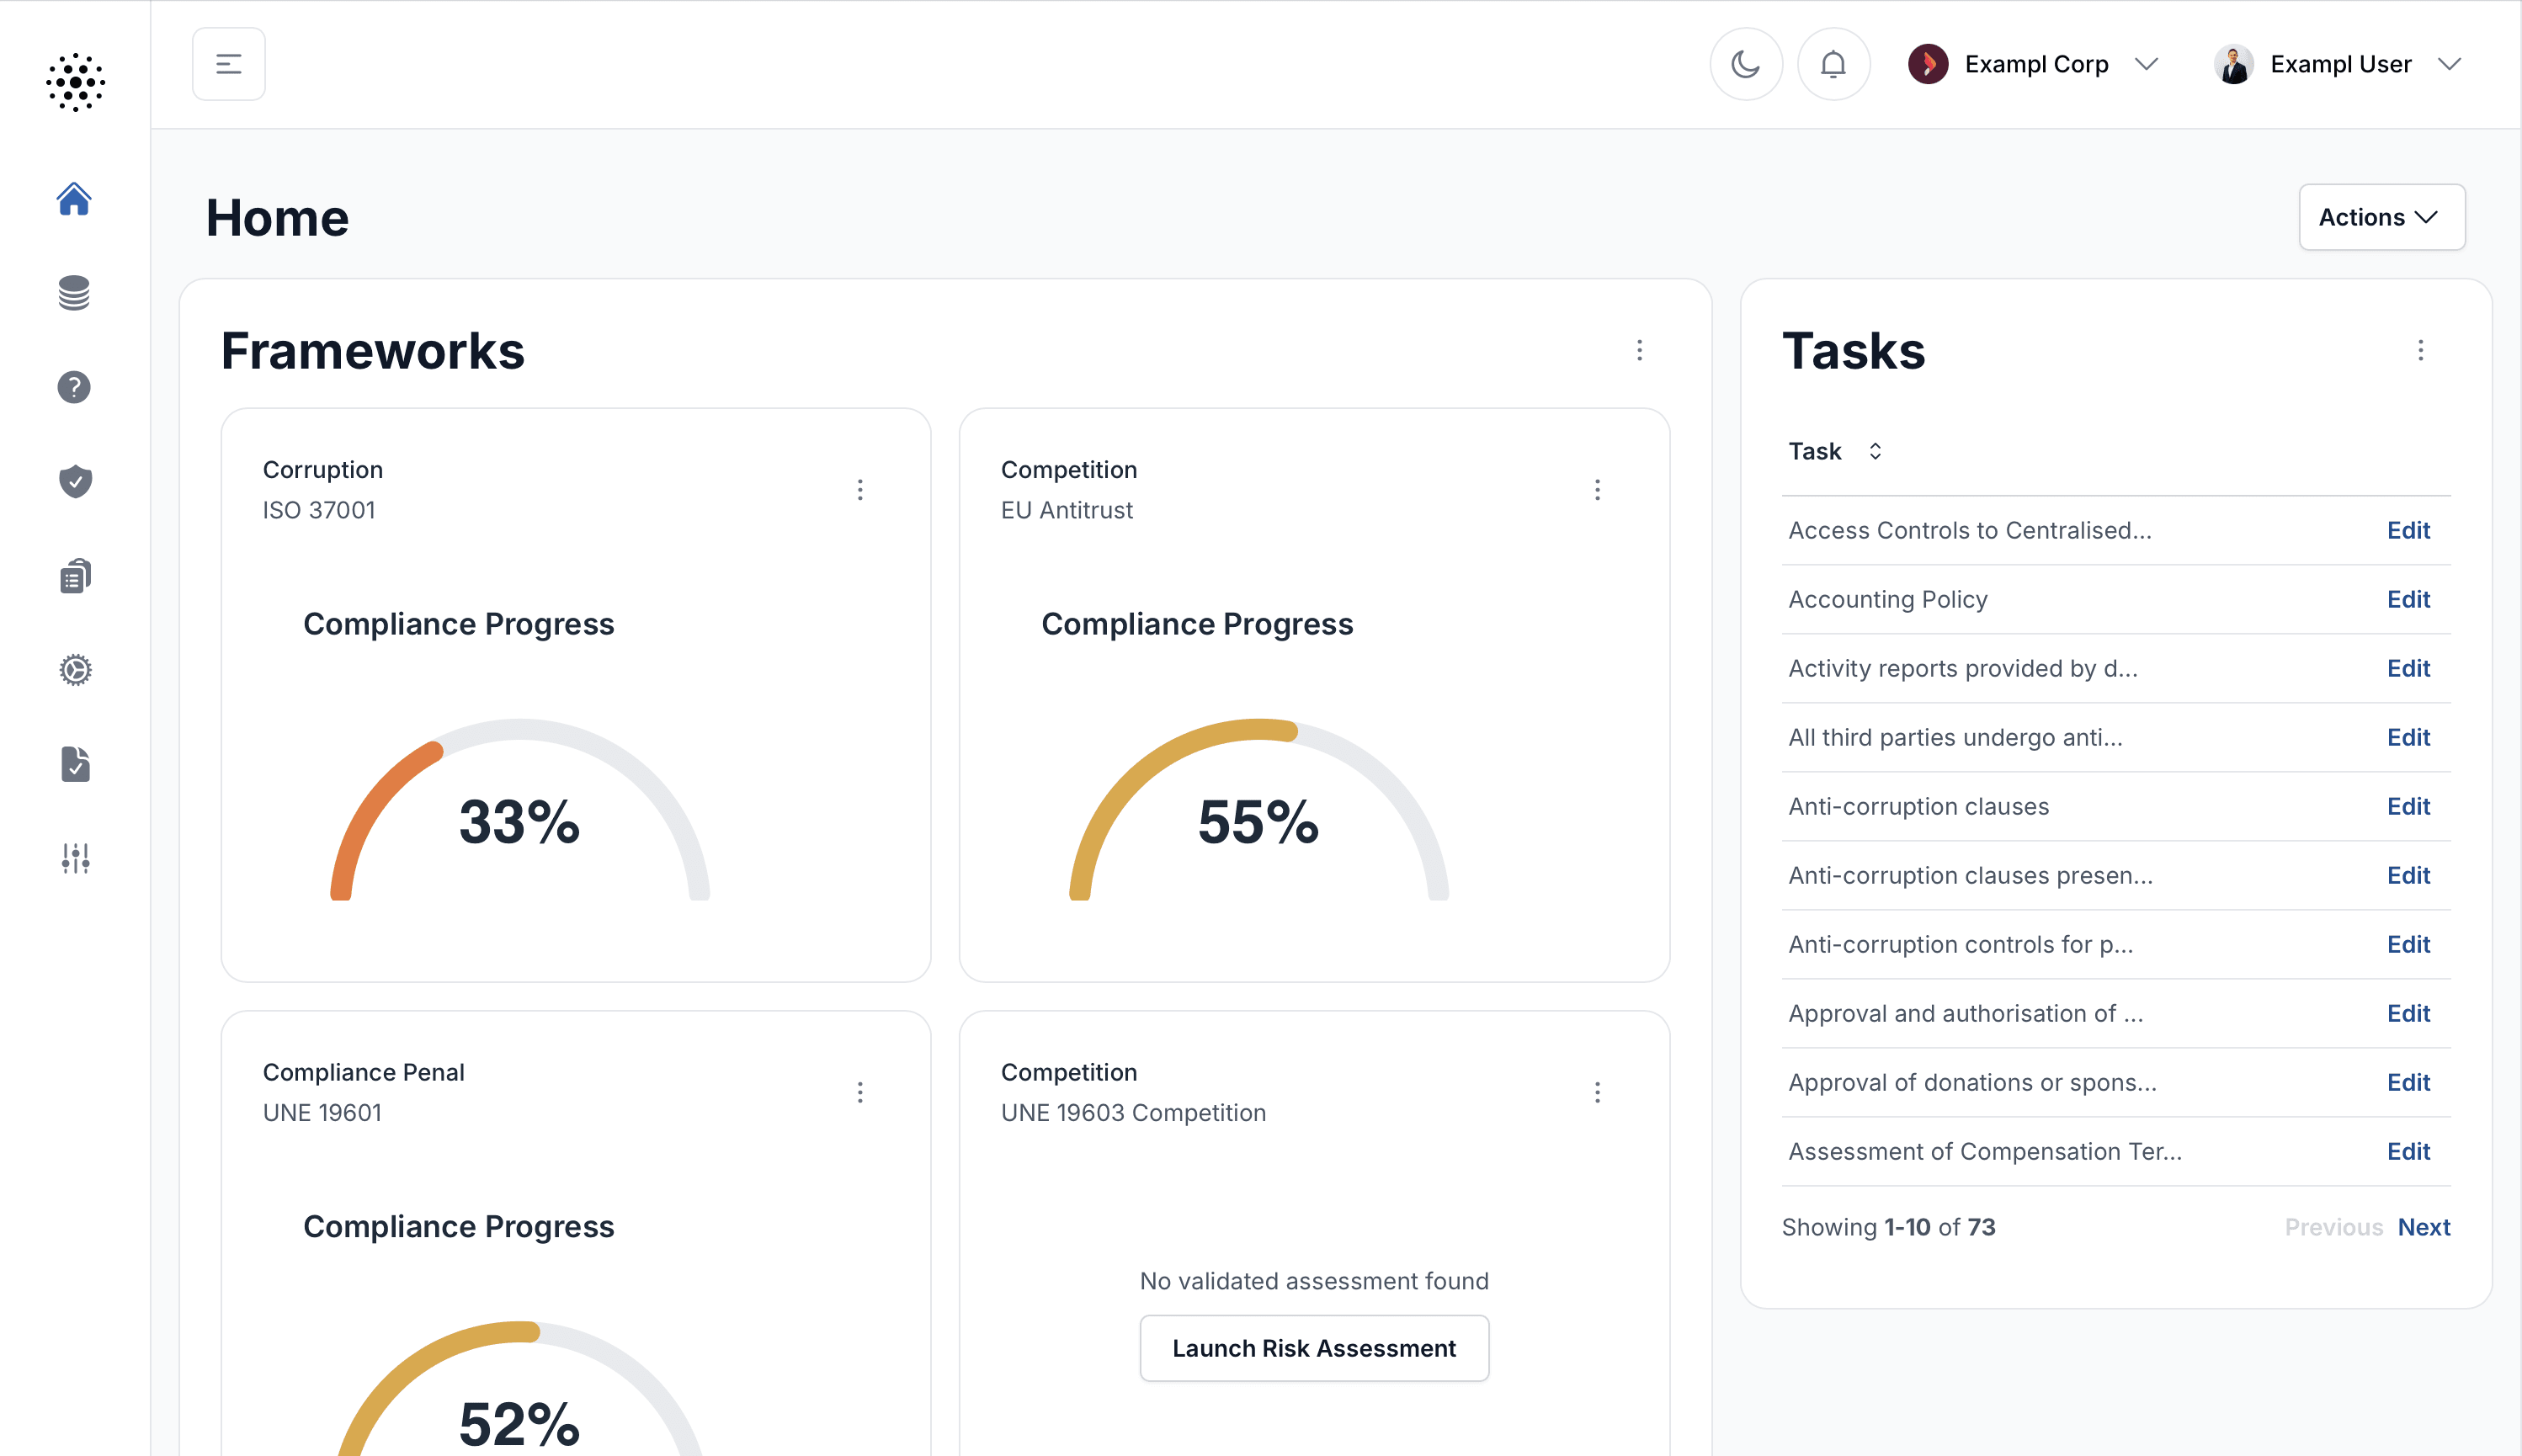Open the filters sliders icon at sidebar bottom
This screenshot has height=1456, width=2522.
point(75,858)
